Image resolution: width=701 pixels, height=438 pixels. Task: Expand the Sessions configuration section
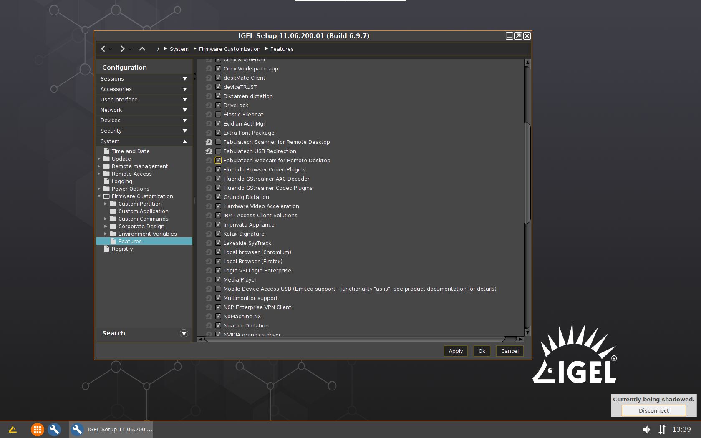coord(144,79)
